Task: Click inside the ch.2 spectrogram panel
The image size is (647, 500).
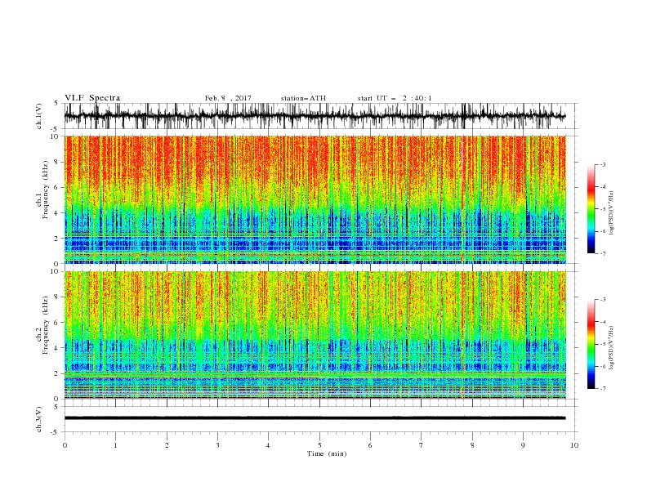Action: tap(315, 335)
